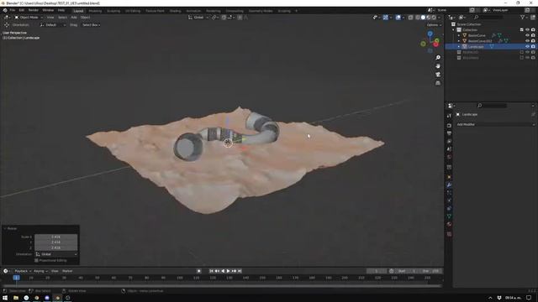Viewport: 538px width, 302px height.
Task: Open the Global transform orientation dropdown in header
Action: 198,17
